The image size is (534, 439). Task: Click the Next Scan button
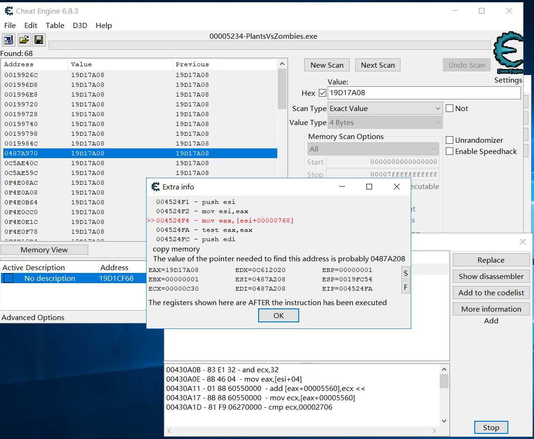(x=378, y=65)
